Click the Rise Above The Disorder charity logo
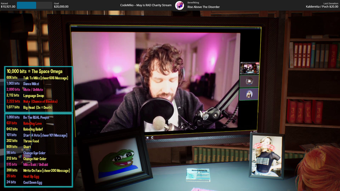340x191 pixels. coord(180,5)
